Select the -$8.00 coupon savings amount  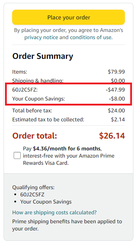[x=117, y=99]
